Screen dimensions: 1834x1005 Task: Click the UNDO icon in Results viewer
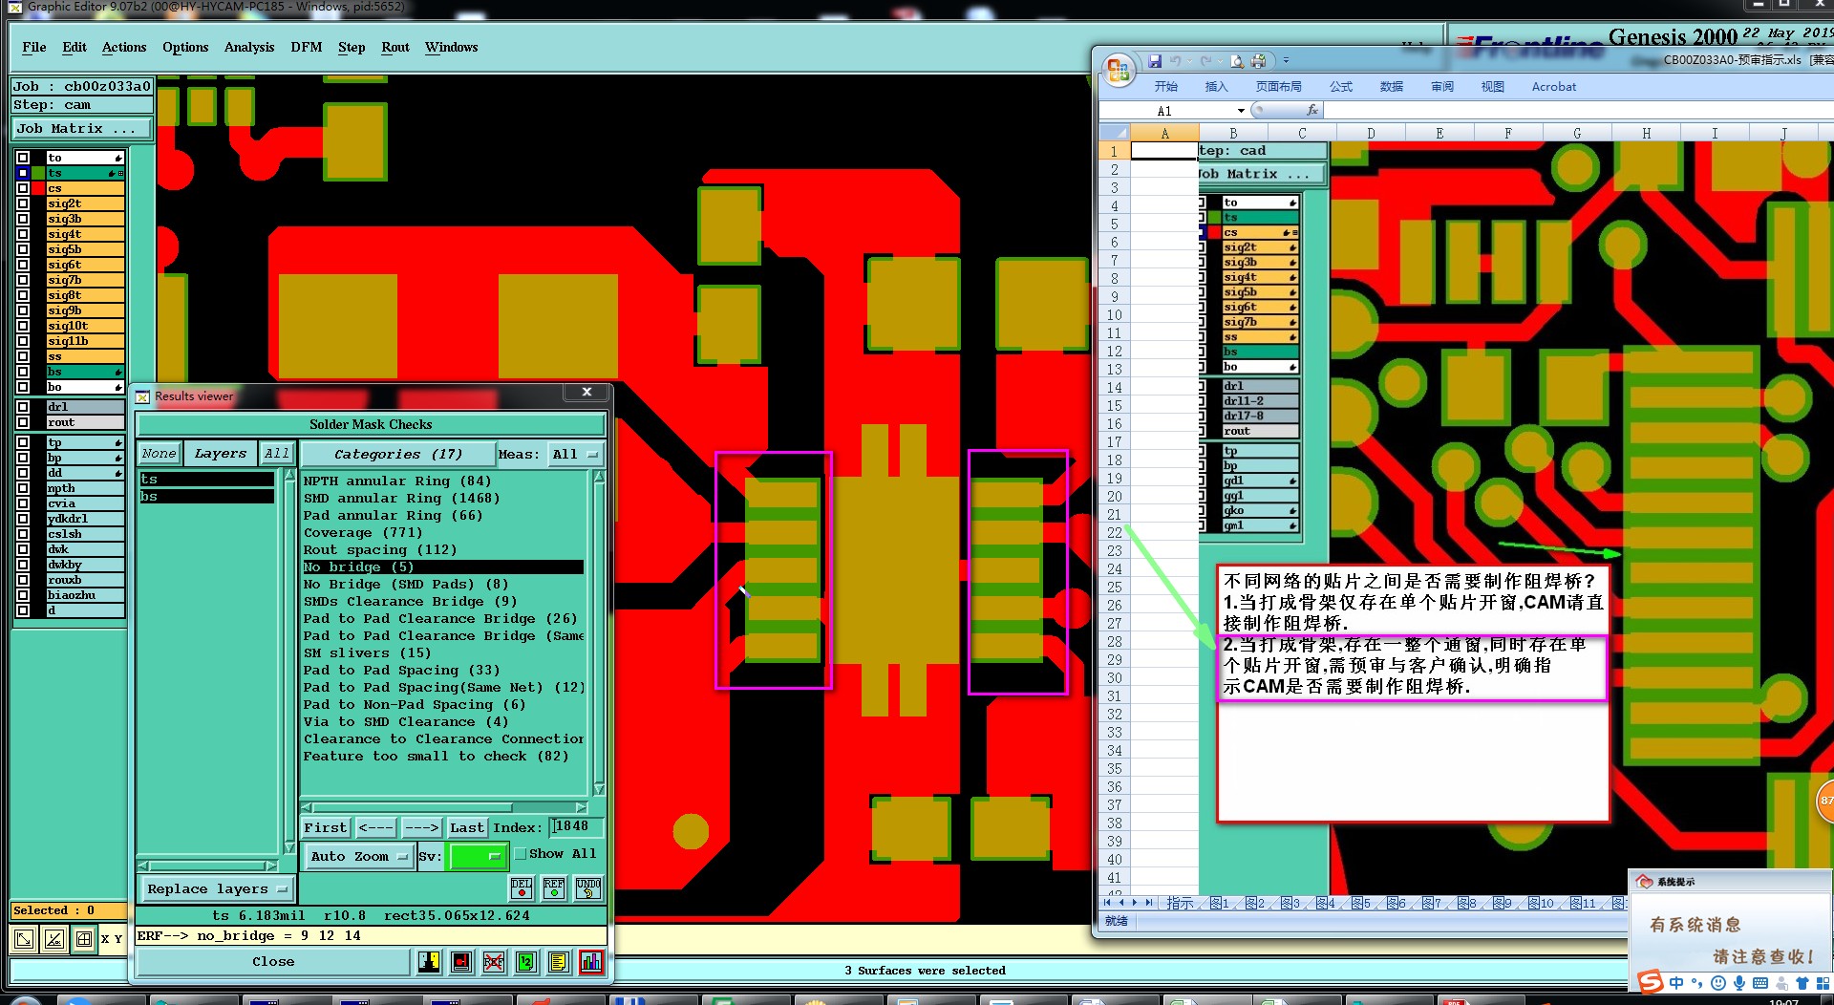click(x=588, y=888)
